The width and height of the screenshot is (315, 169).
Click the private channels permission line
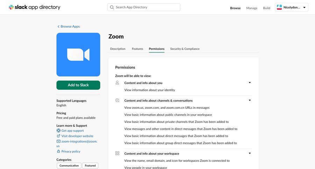(x=176, y=122)
